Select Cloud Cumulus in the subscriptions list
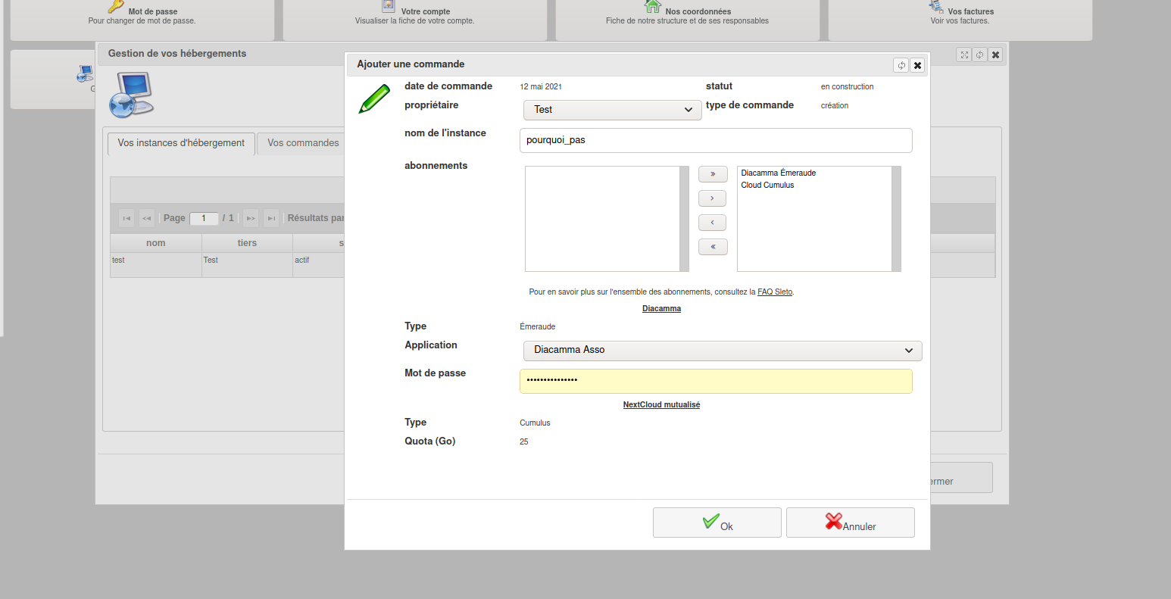 767,186
